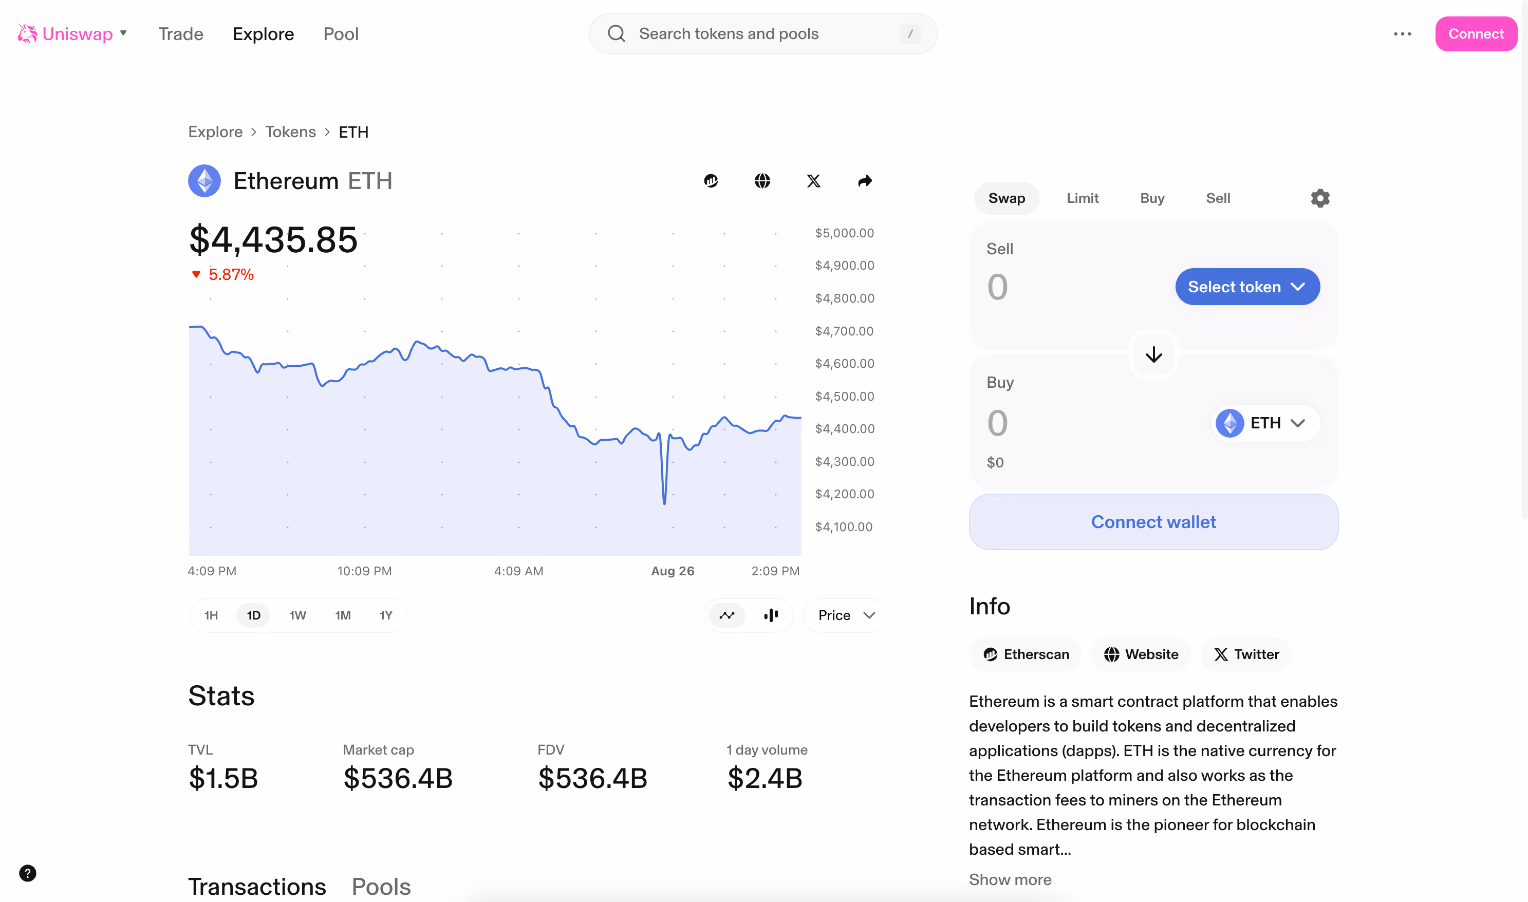Viewport: 1528px width, 902px height.
Task: Focus the search tokens and pools field
Action: (x=763, y=33)
